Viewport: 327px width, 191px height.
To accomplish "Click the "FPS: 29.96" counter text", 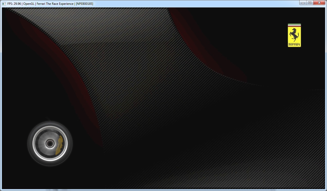I will (x=14, y=4).
